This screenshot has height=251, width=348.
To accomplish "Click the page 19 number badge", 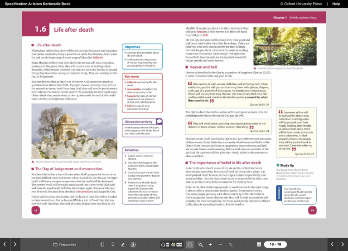I will pos(312,210).
